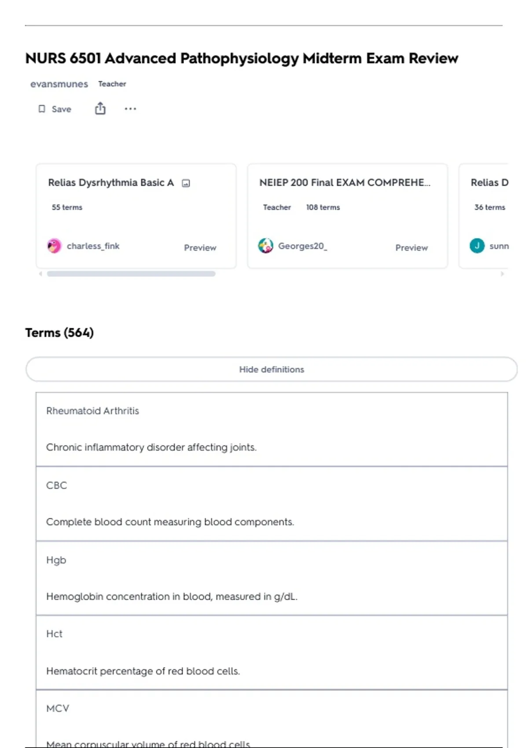Toggle Hide definitions button

tap(271, 369)
